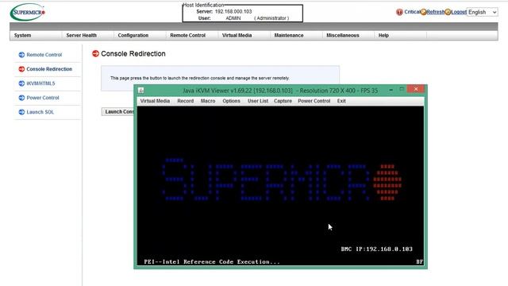
Task: Open the System menu
Action: click(x=23, y=35)
